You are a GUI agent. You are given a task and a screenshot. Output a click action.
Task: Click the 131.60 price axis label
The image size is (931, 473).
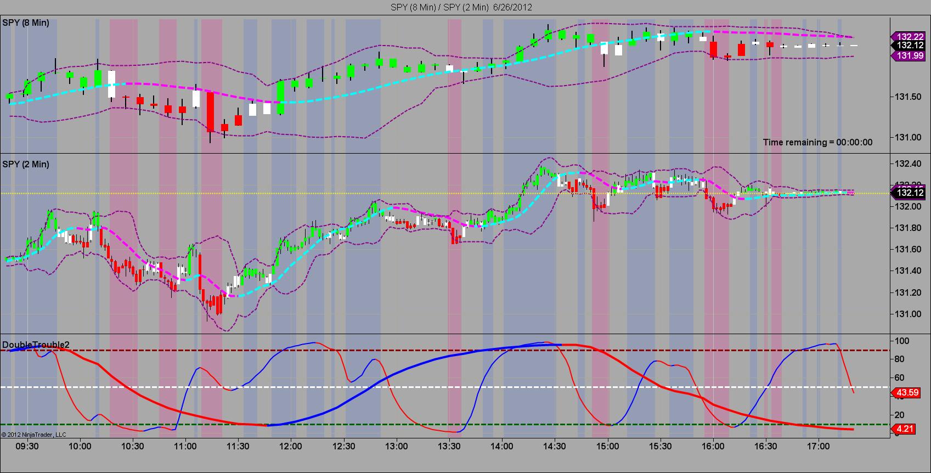908,249
